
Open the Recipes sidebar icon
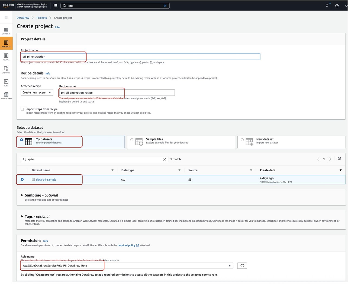(6, 57)
